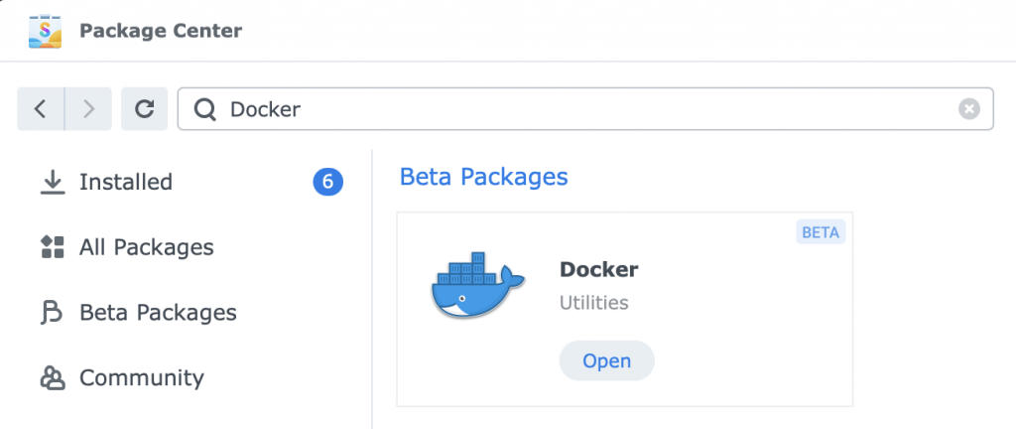Show the Community packages list
Image resolution: width=1016 pixels, height=429 pixels.
tap(141, 378)
